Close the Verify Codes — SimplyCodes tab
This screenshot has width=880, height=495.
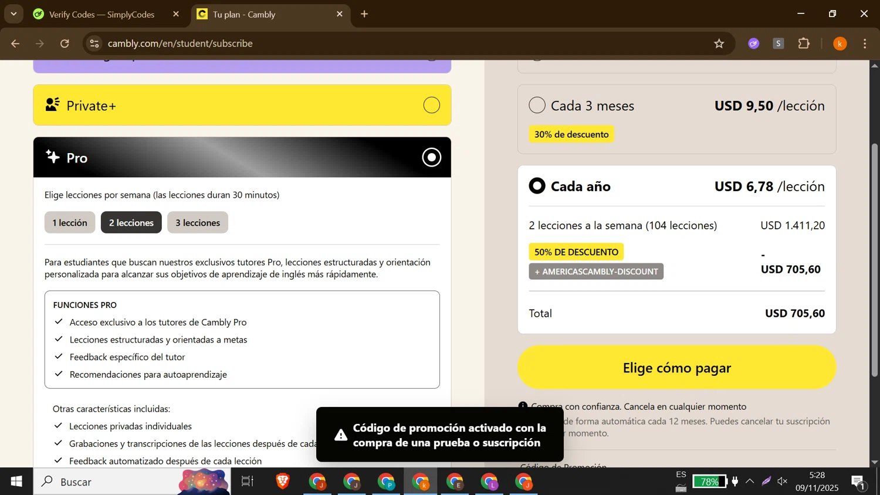[176, 14]
